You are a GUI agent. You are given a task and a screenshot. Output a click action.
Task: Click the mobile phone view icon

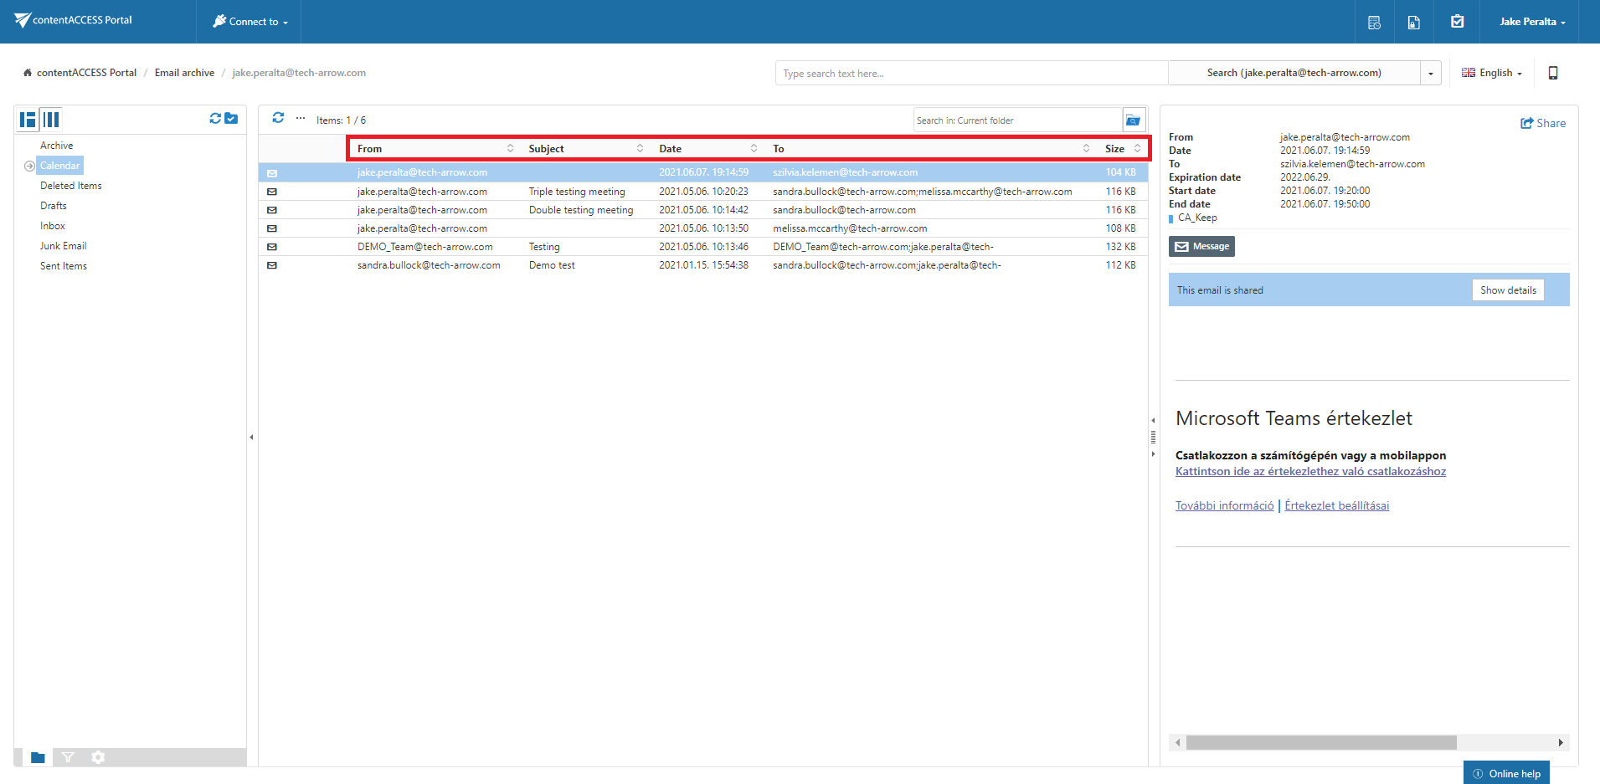[1553, 73]
